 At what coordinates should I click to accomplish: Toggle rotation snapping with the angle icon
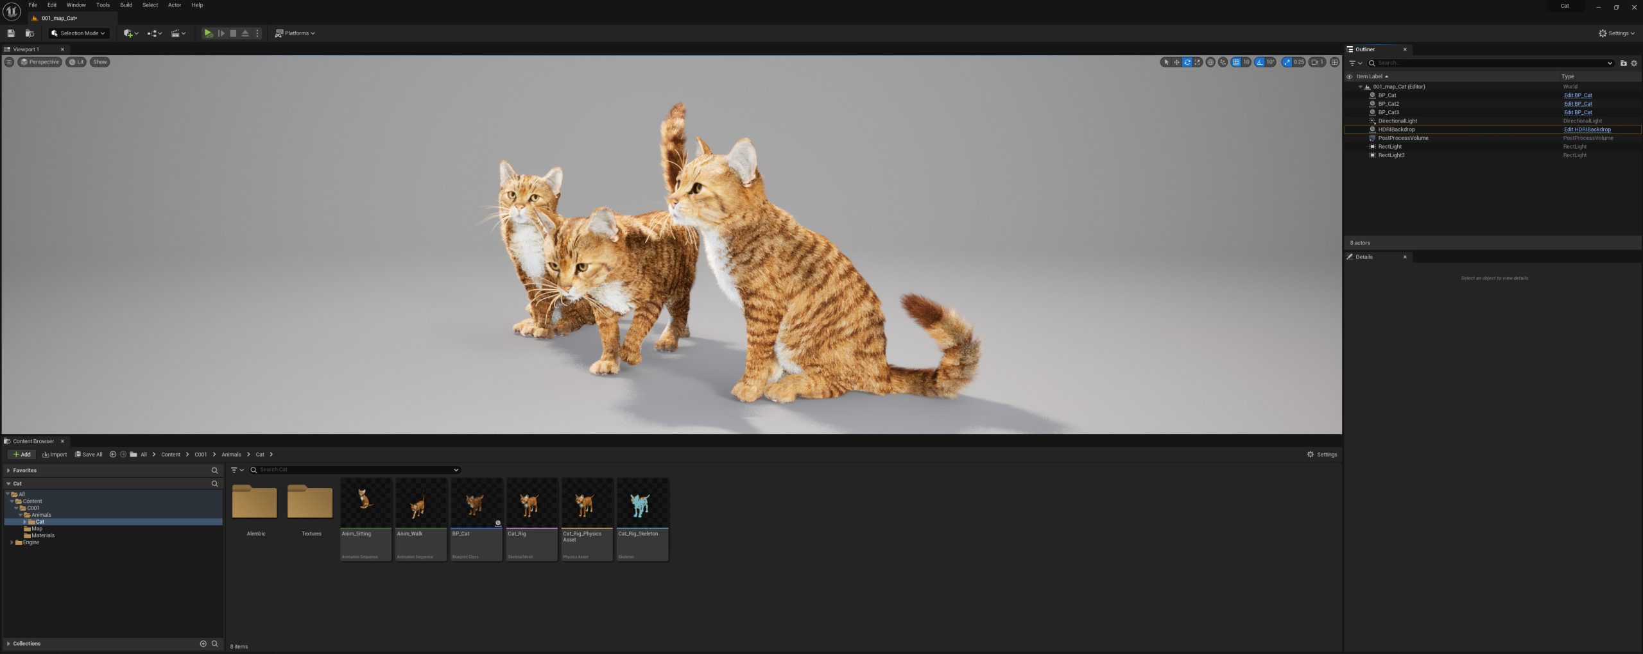[x=1260, y=62]
